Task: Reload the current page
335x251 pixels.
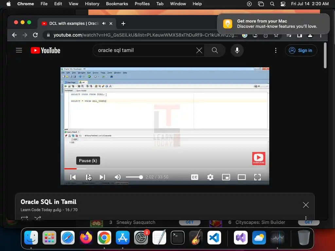Action: 35,35
